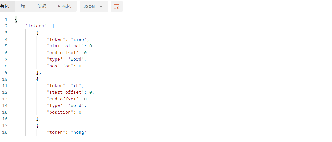This screenshot has width=332, height=142.
Task: Select the 可视化 visualize tab
Action: pyautogui.click(x=64, y=6)
